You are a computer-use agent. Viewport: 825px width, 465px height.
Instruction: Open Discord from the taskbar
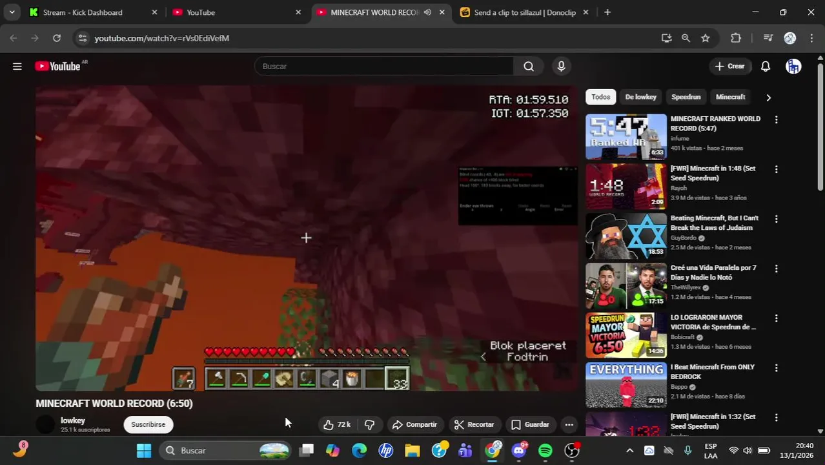(x=519, y=450)
